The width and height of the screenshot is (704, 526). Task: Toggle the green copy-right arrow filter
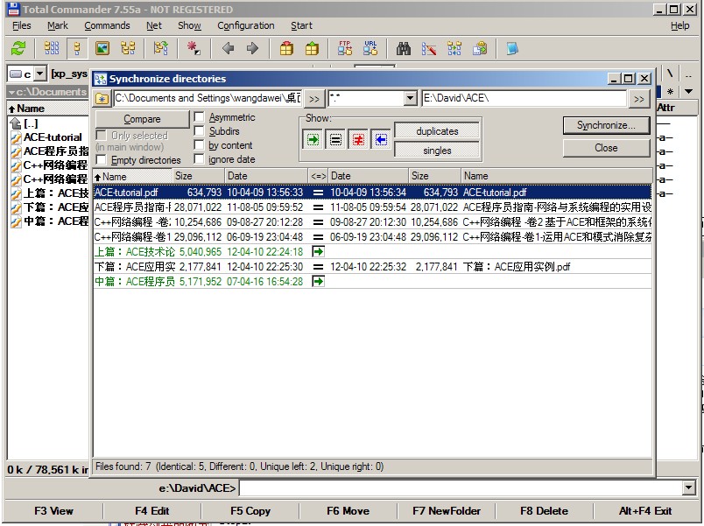313,139
